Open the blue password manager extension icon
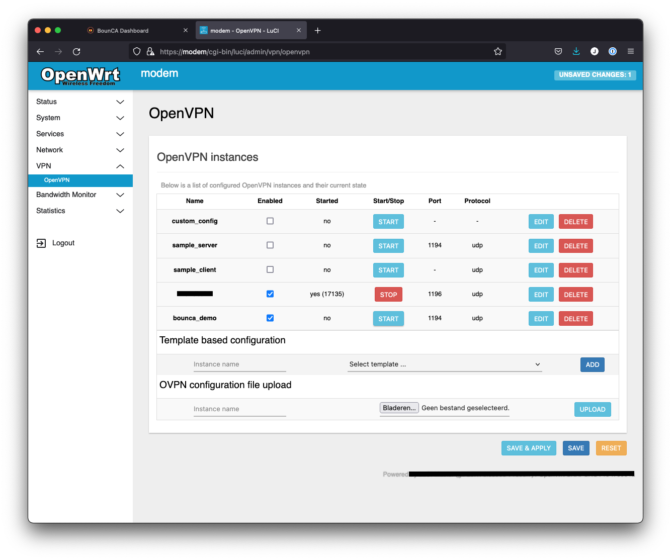The height and width of the screenshot is (560, 671). pos(613,51)
